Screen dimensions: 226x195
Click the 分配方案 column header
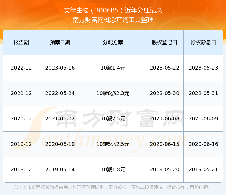[113, 43]
